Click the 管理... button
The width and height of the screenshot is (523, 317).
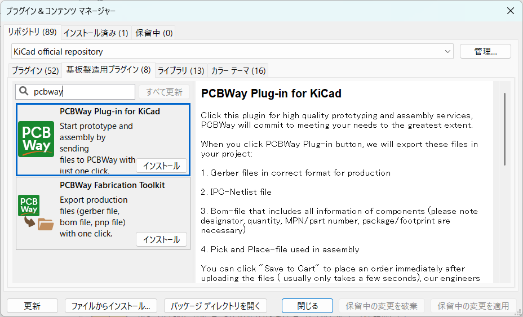pos(485,52)
